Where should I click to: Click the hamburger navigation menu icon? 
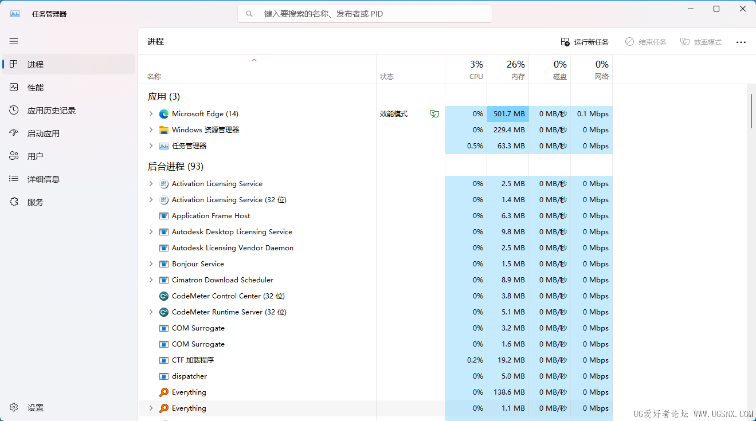[x=14, y=41]
